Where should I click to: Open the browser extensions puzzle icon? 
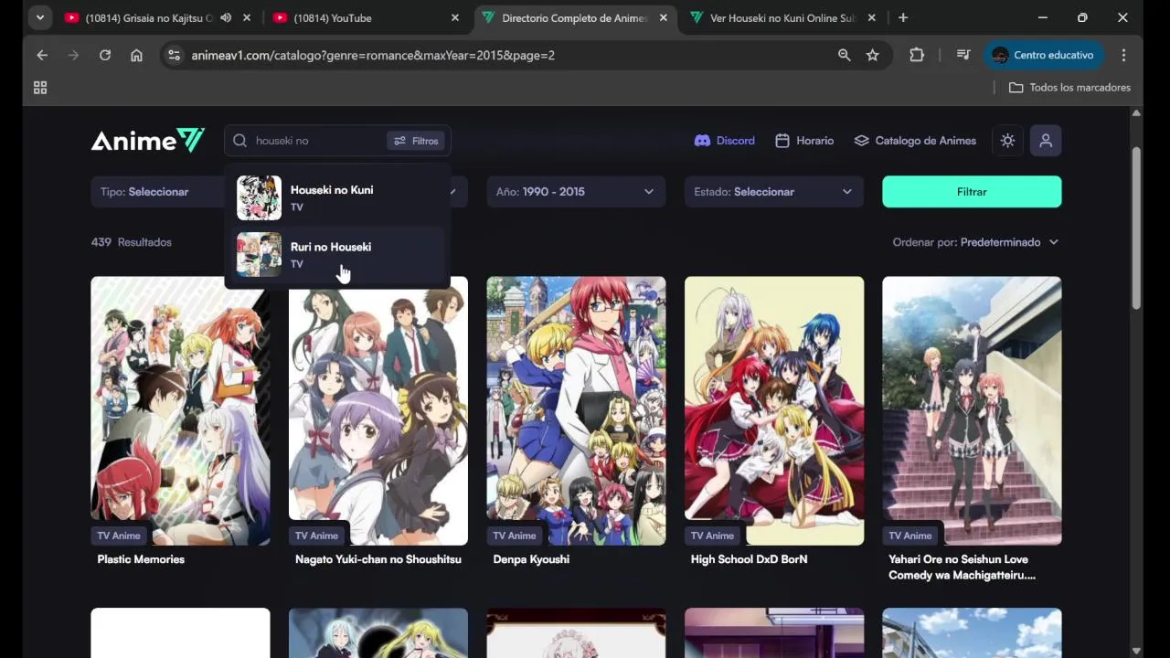917,55
